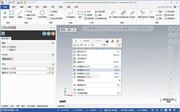Select the trim break extend tool
Image resolution: width=180 pixels, height=112 pixels.
pyautogui.click(x=143, y=14)
